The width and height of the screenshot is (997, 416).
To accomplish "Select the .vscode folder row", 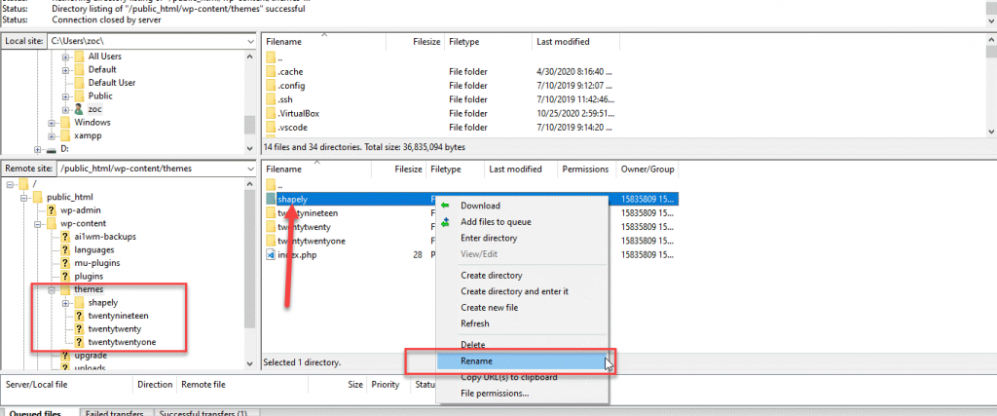I will point(441,128).
